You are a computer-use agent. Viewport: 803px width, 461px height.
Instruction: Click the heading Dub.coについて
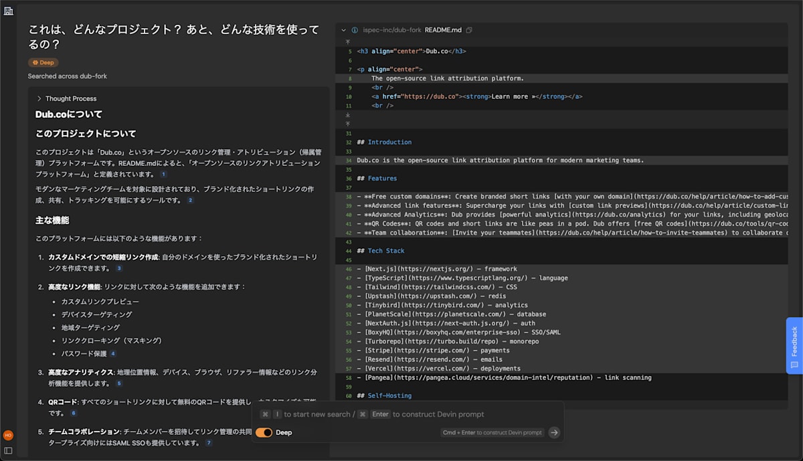[69, 114]
